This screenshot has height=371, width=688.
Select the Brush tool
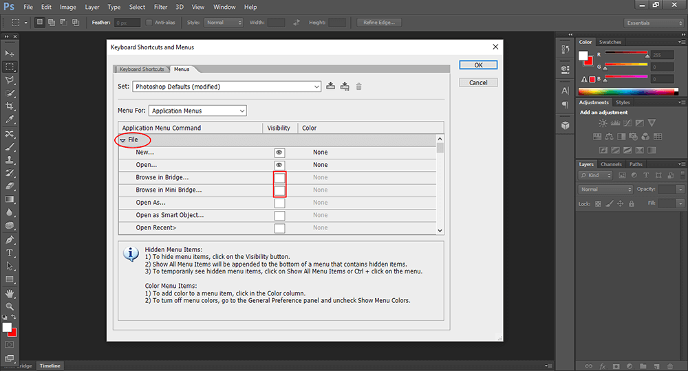pos(9,147)
